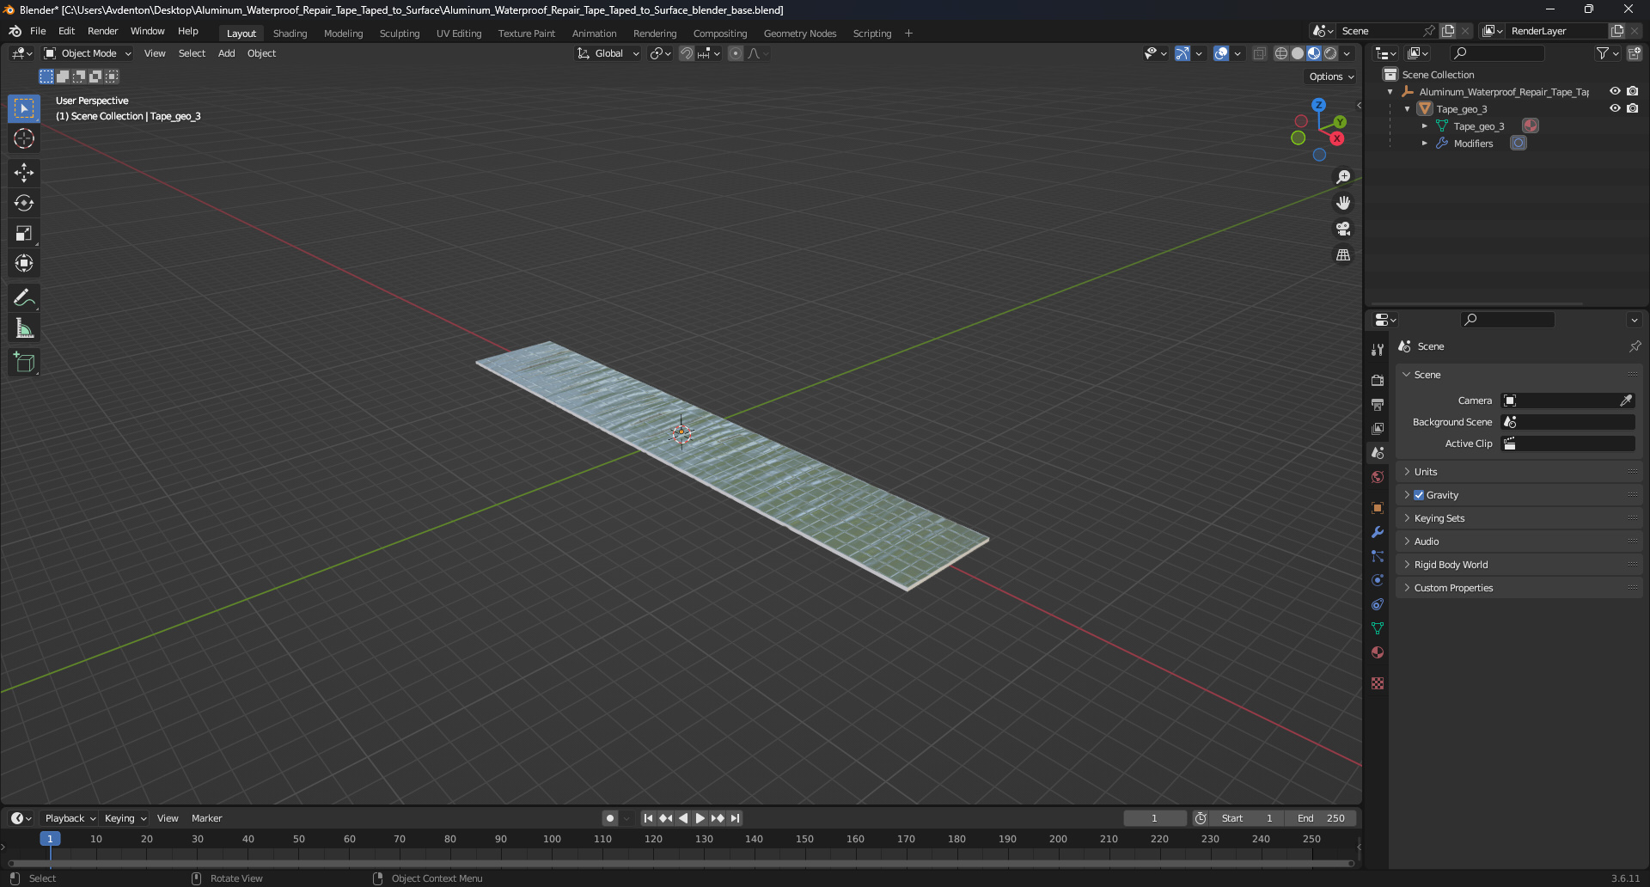Switch to wireframe viewport shading
This screenshot has height=887, width=1650.
[1280, 53]
